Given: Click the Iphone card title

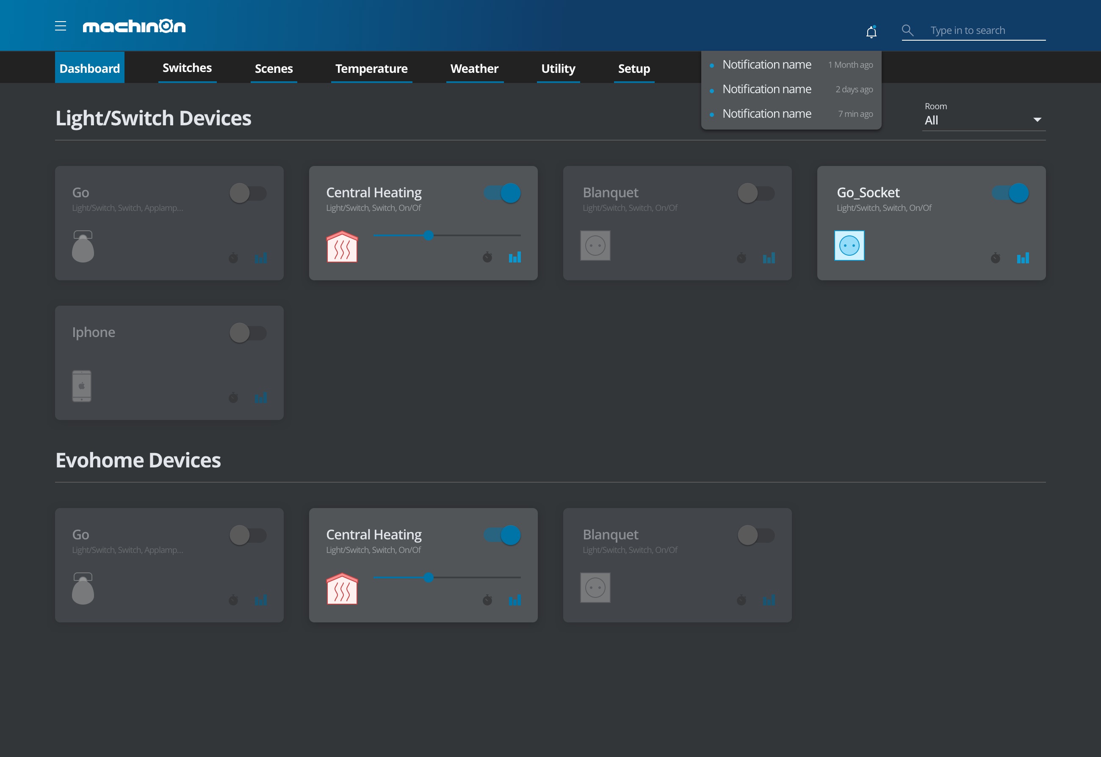Looking at the screenshot, I should (x=94, y=332).
